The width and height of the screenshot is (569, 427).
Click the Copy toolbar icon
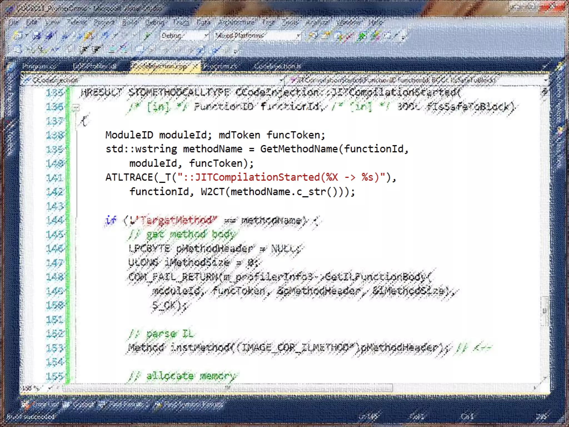(77, 36)
